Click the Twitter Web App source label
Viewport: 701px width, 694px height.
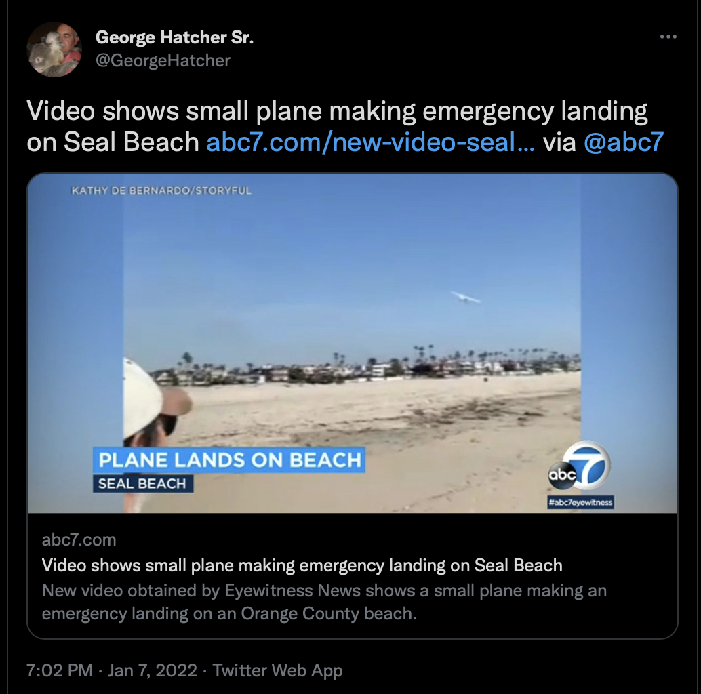(277, 670)
